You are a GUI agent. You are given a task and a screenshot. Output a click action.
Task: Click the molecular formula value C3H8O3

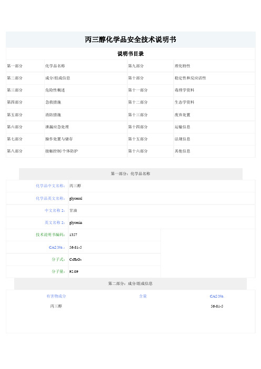click(75, 260)
